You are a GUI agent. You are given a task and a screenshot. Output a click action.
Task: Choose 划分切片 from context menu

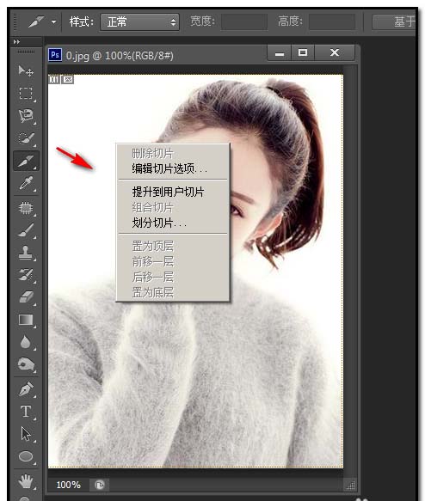(159, 223)
